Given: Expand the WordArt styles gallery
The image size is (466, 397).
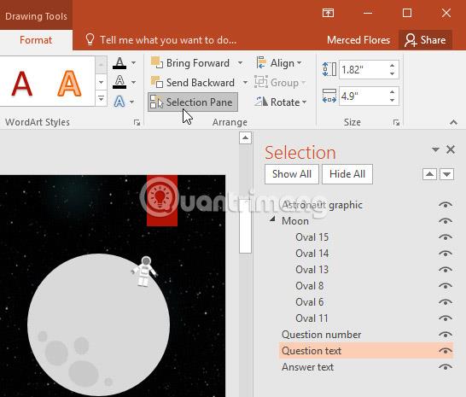Looking at the screenshot, I should (x=101, y=98).
